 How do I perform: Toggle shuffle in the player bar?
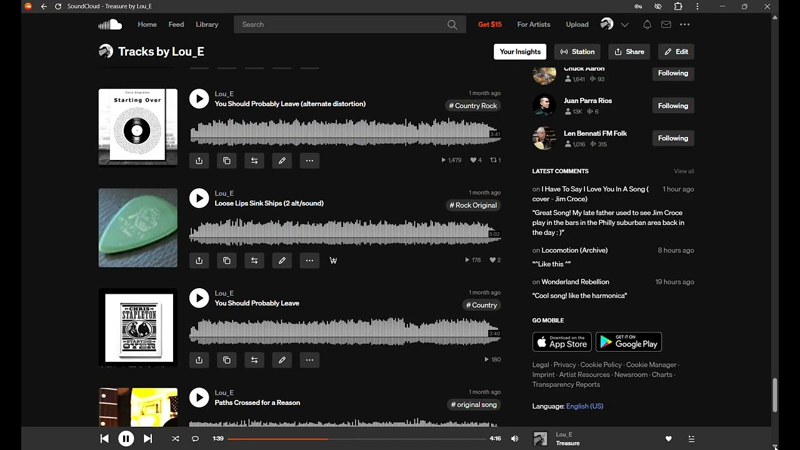point(175,439)
